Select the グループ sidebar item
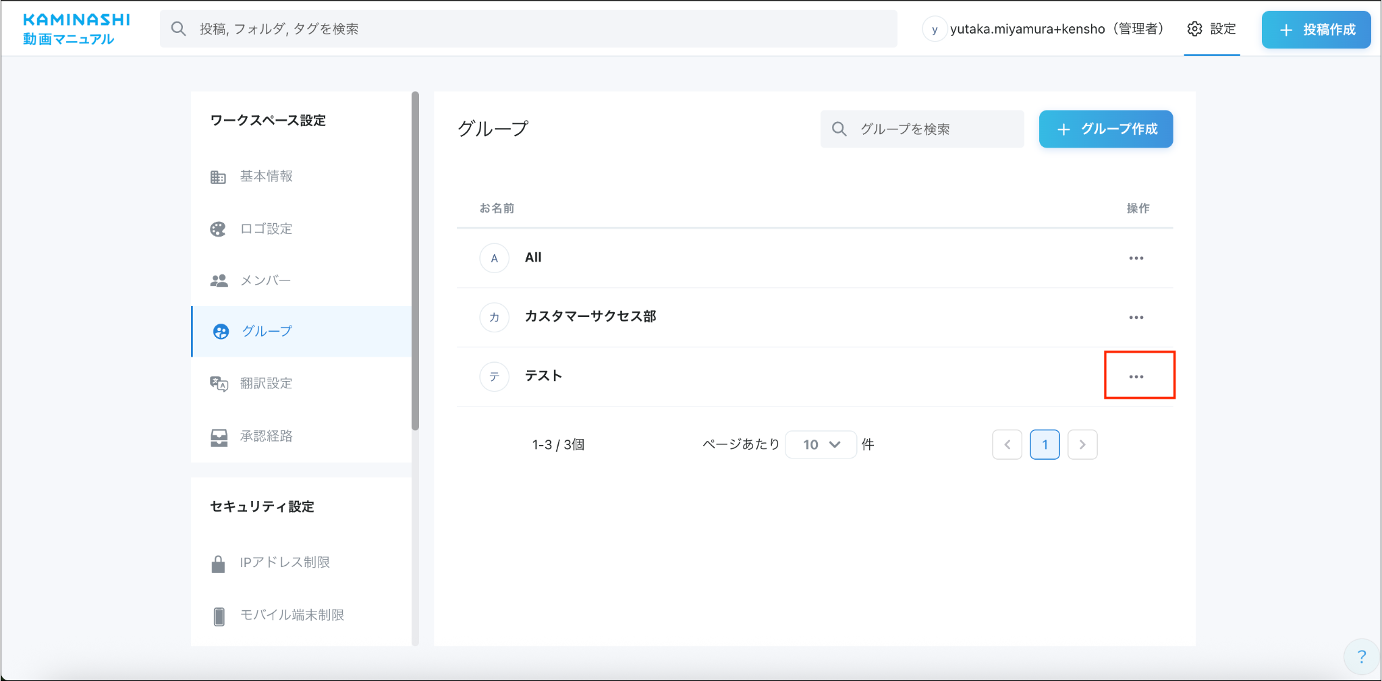 coord(301,331)
